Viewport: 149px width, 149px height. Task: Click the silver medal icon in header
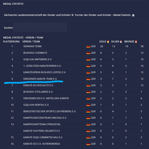[121, 42]
